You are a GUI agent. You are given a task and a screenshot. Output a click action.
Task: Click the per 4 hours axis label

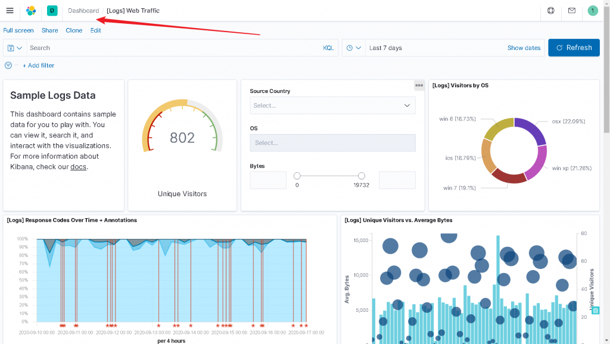pos(171,341)
